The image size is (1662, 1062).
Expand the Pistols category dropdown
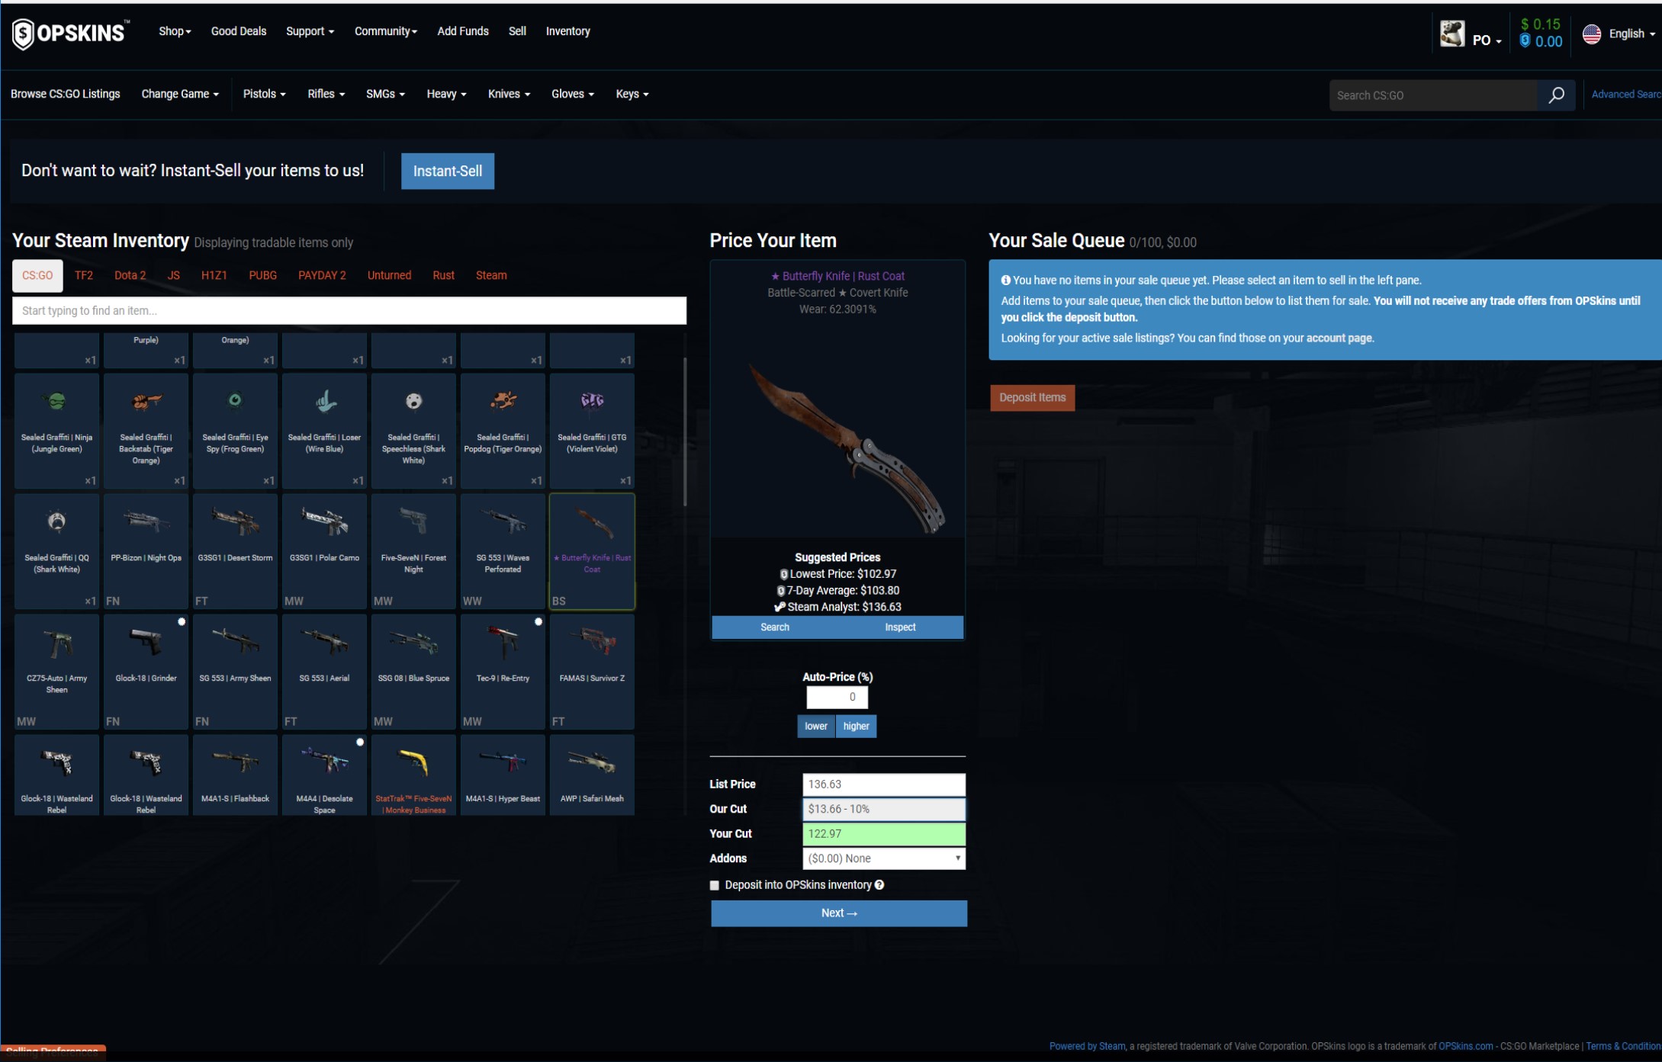264,94
